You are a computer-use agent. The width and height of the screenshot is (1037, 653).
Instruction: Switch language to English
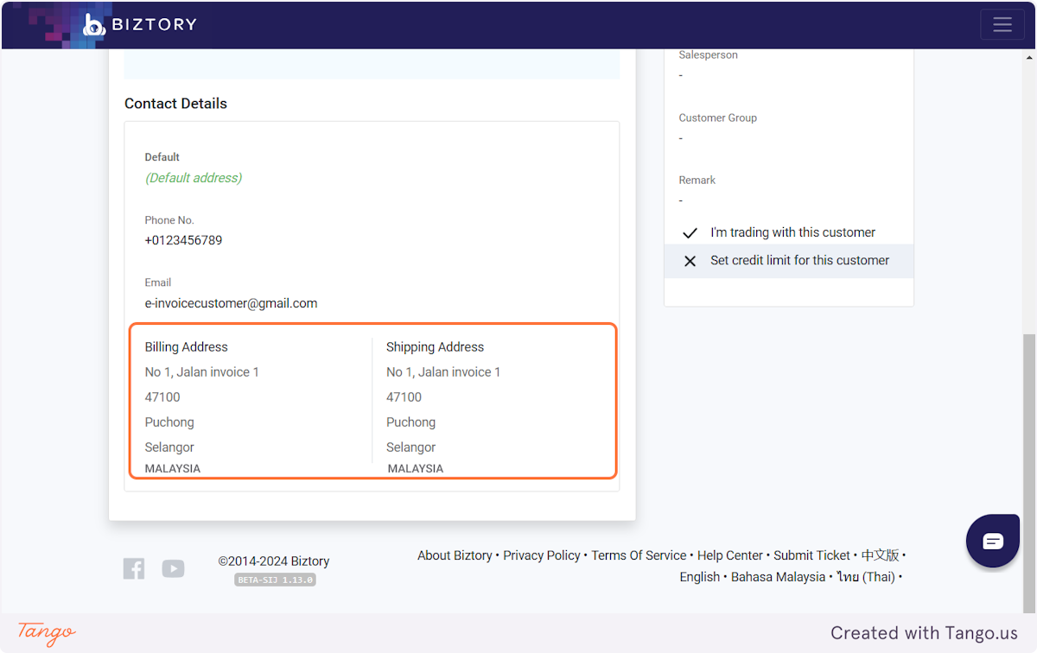(x=700, y=577)
